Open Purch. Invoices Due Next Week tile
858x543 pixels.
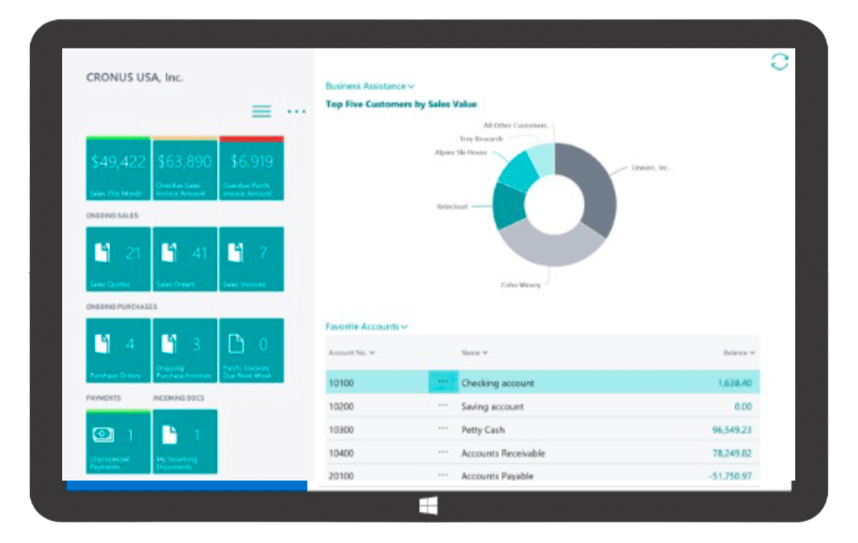click(x=251, y=350)
